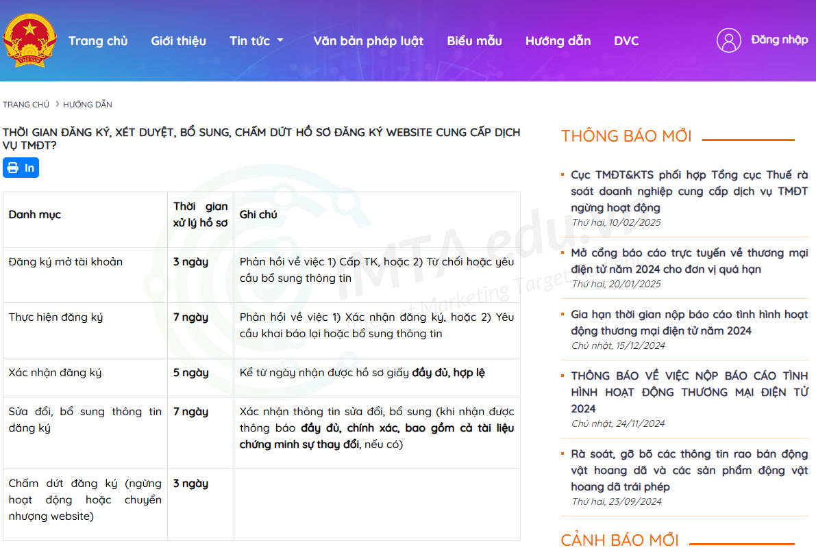Viewport: 816px width, 552px height.
Task: Select the Chấm dứt đăng ký cell
Action: point(85,505)
